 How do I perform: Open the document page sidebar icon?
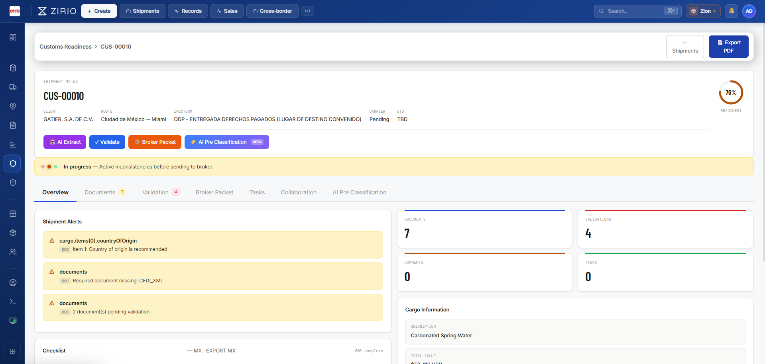[x=13, y=125]
